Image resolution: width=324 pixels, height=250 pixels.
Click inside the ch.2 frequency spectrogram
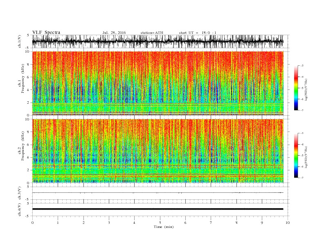click(x=157, y=151)
